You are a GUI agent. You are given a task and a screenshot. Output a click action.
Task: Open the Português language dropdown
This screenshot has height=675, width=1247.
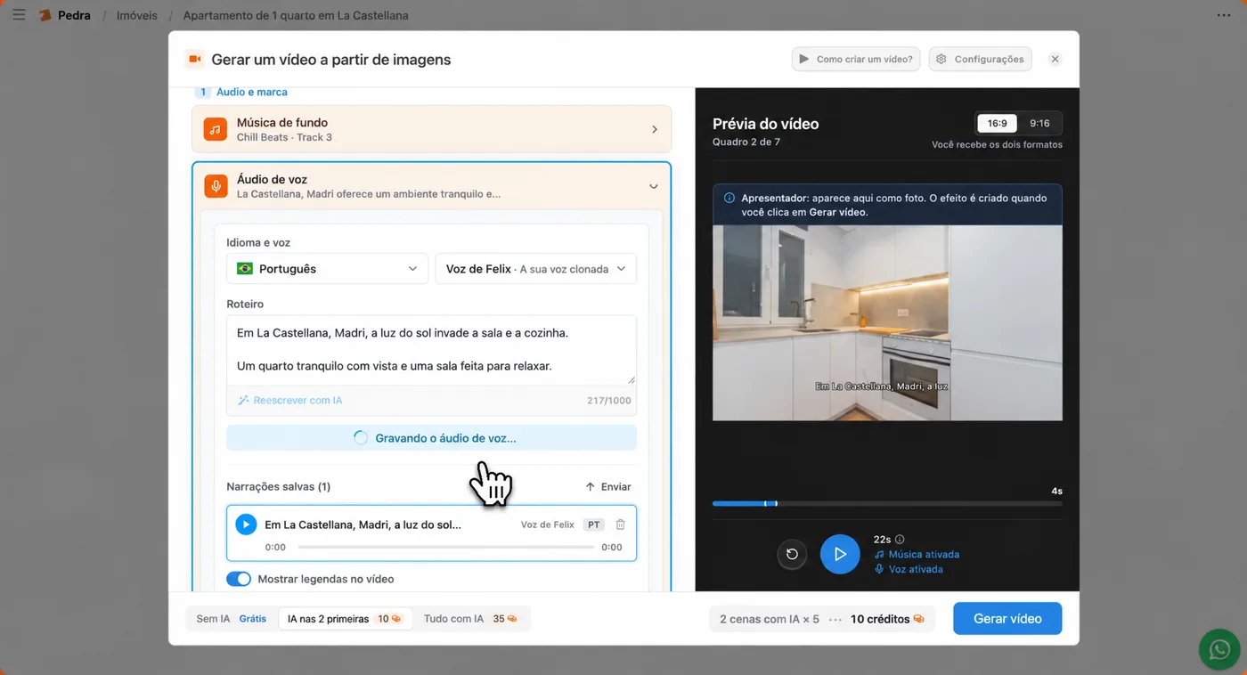[x=327, y=268]
